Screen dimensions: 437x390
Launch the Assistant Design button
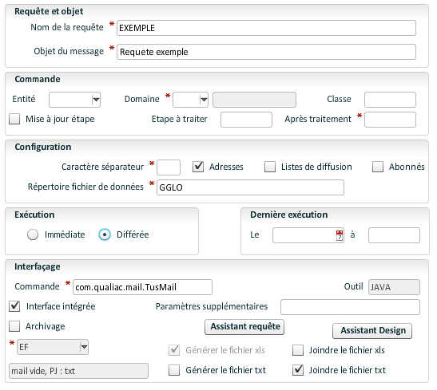click(x=372, y=331)
